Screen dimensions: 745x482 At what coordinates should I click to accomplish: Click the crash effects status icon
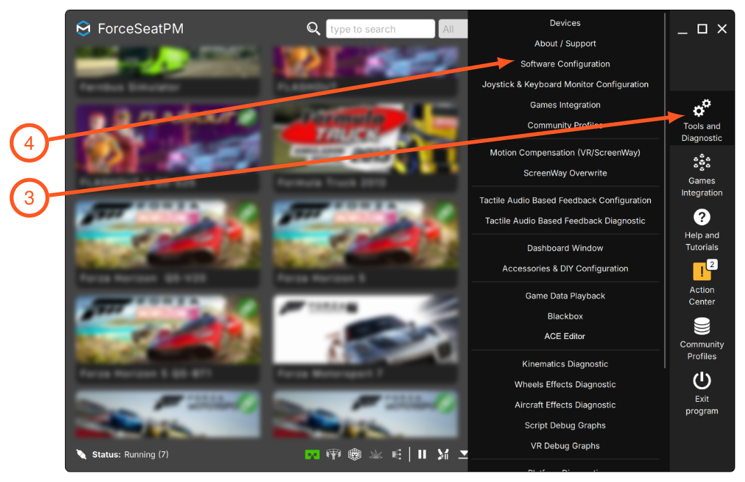[x=376, y=455]
